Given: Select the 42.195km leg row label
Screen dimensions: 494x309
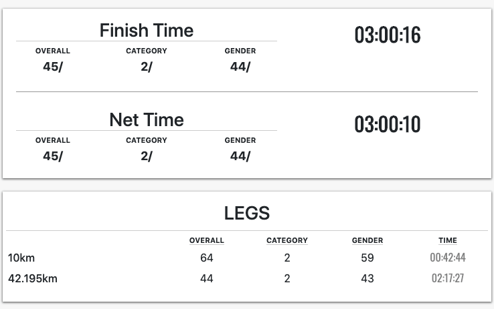Looking at the screenshot, I should [x=33, y=278].
